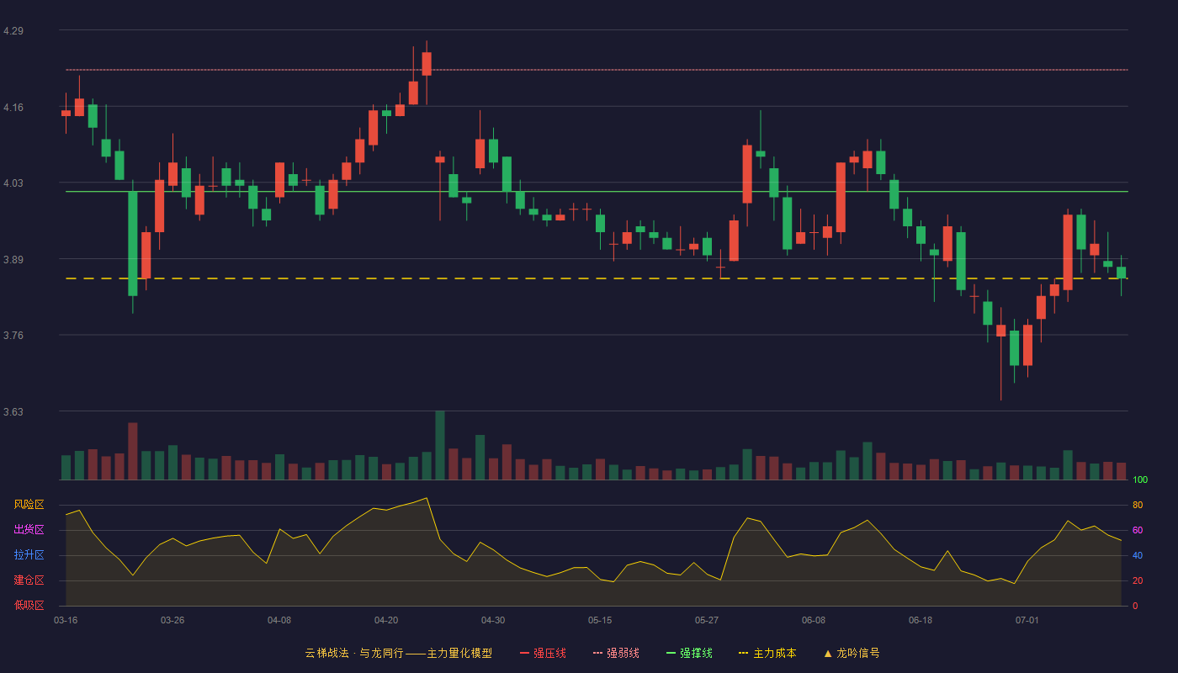Click the 06-18 date label
The height and width of the screenshot is (673, 1178).
pyautogui.click(x=921, y=620)
